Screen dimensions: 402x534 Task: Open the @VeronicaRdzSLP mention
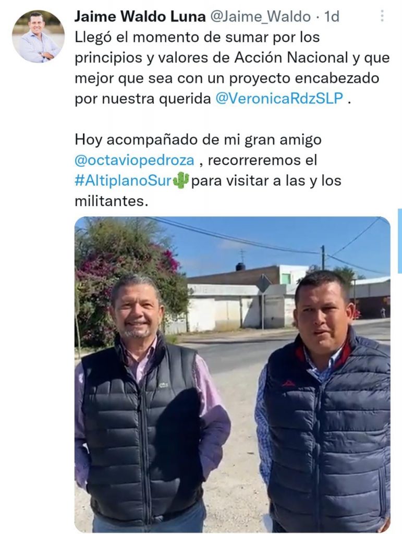click(279, 99)
